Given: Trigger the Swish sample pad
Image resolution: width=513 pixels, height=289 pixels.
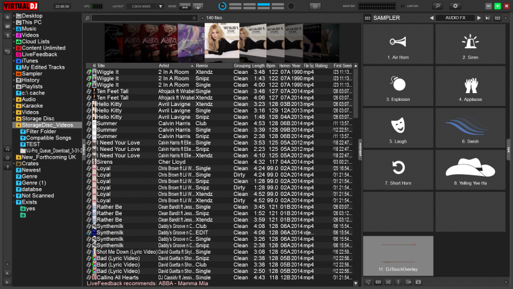Looking at the screenshot, I should [470, 128].
